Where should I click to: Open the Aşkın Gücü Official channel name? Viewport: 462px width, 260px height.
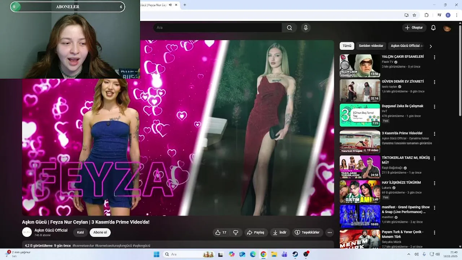tap(51, 230)
